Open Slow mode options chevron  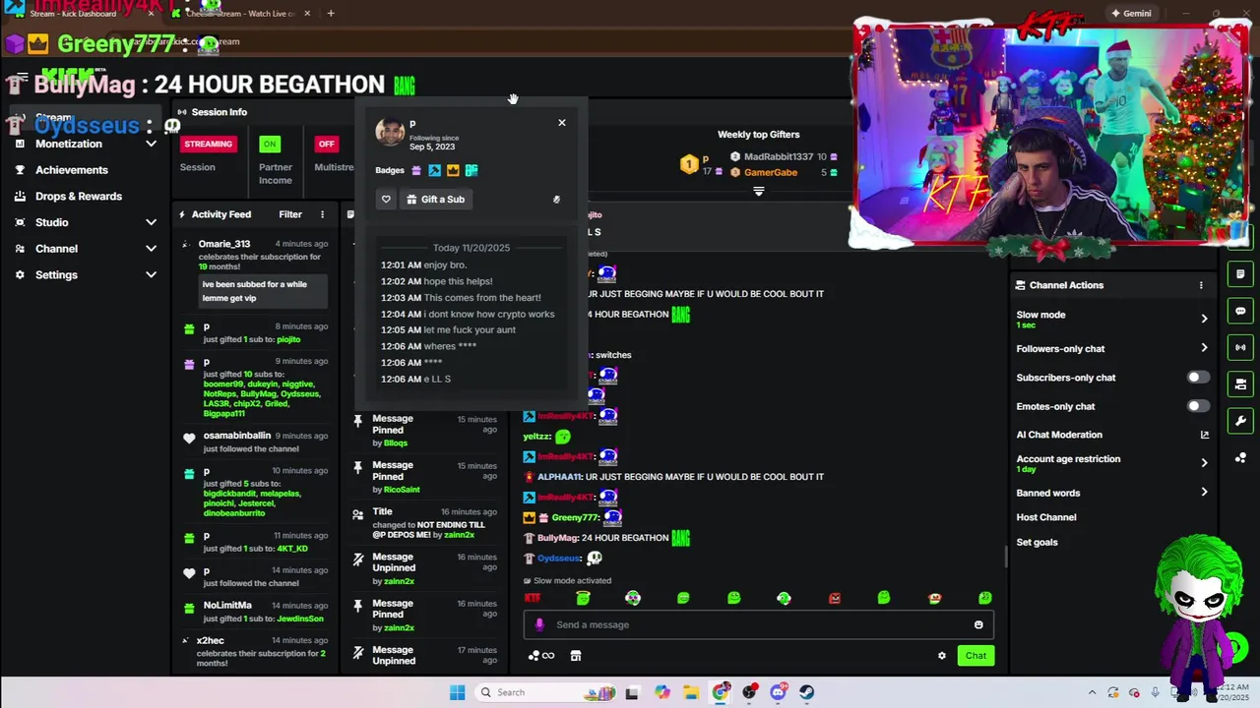[x=1204, y=319]
